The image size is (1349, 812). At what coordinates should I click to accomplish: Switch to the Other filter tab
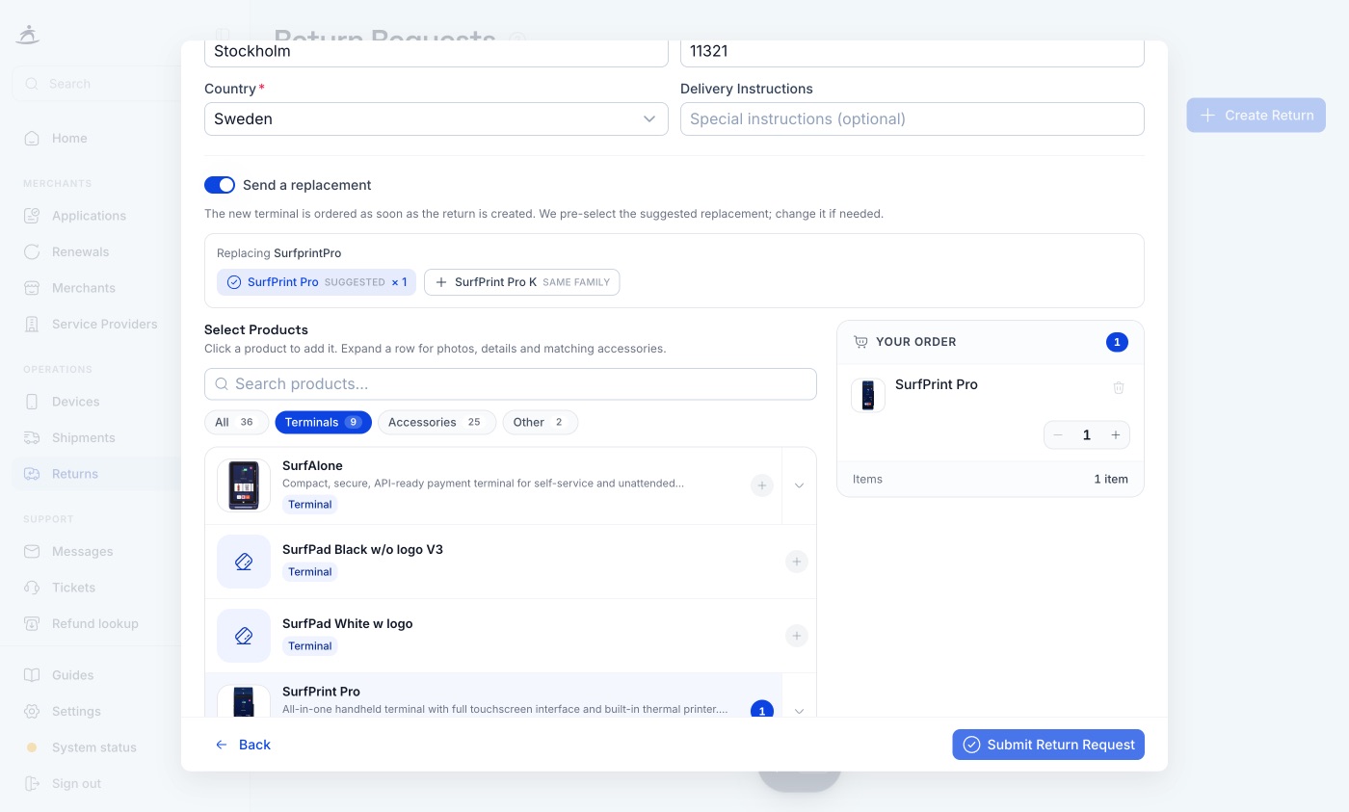pos(540,422)
